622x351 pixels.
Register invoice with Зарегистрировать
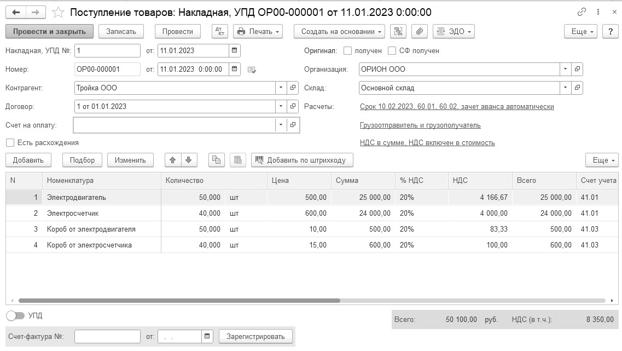click(x=255, y=336)
